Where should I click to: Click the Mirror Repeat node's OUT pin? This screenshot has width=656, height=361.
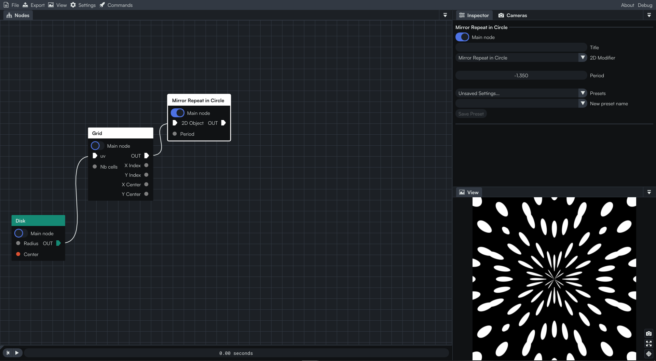223,123
